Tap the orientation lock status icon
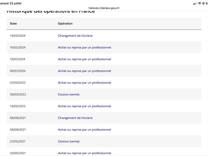The height and width of the screenshot is (156, 208). 203,3
